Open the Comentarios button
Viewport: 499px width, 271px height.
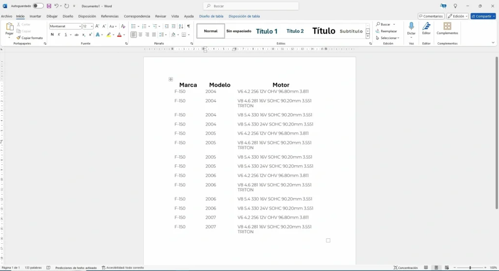click(431, 16)
